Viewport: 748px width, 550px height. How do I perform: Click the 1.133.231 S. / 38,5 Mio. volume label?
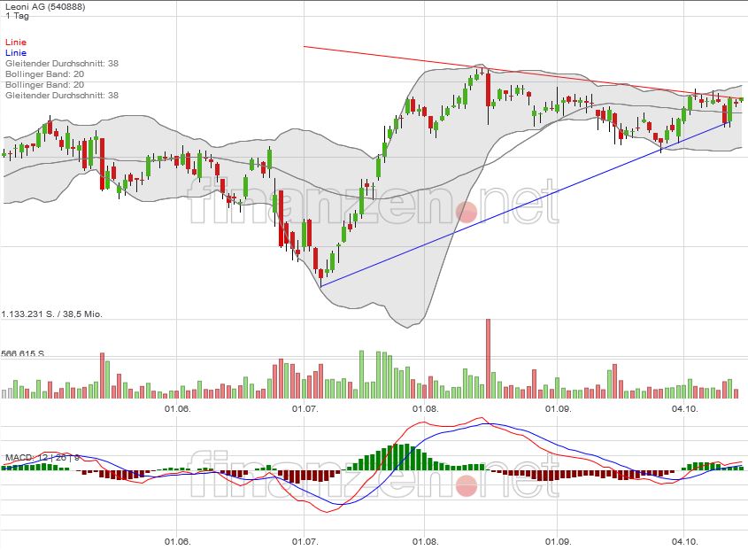click(x=54, y=314)
